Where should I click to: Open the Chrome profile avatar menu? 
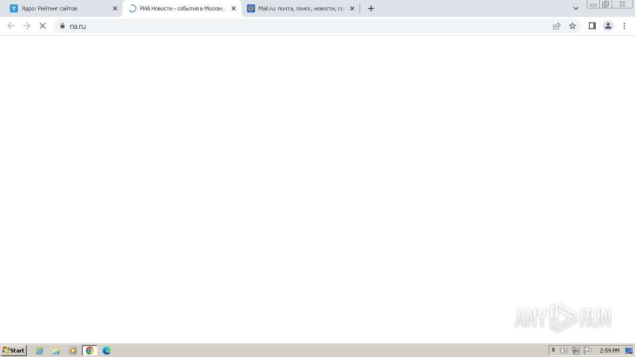(x=608, y=26)
